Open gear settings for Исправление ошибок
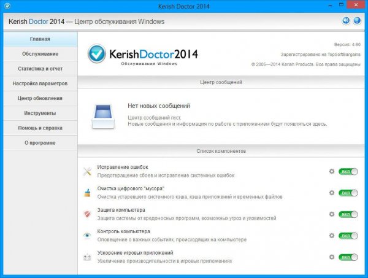 [332, 171]
